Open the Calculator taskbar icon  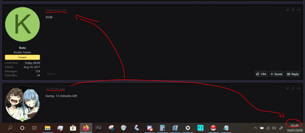coord(162,128)
